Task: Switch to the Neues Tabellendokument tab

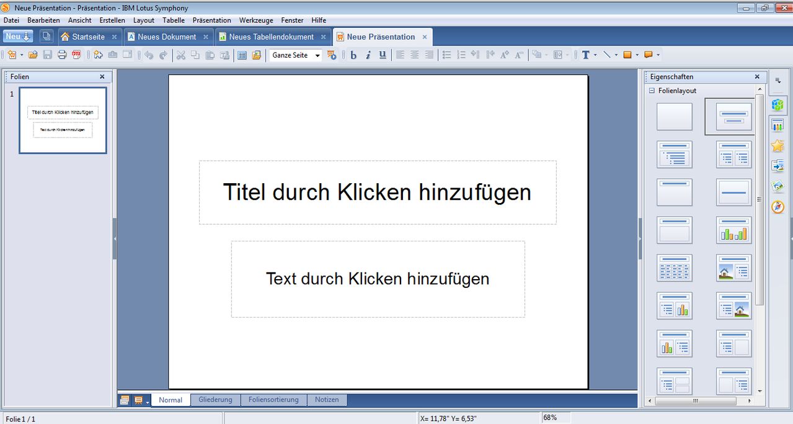Action: tap(271, 37)
